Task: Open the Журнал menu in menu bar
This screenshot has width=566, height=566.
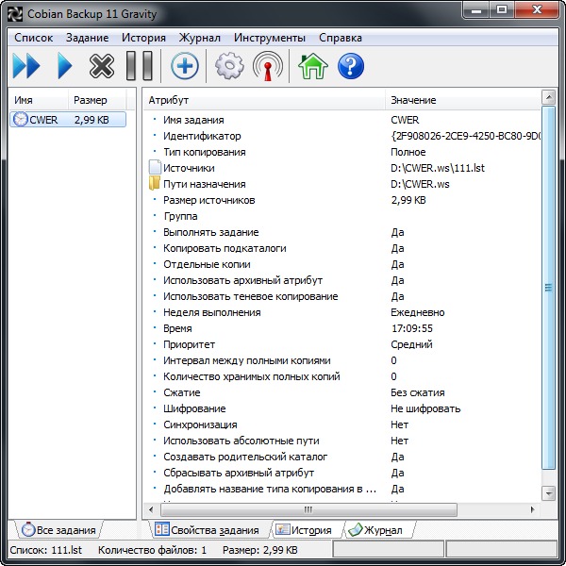Action: [x=200, y=38]
